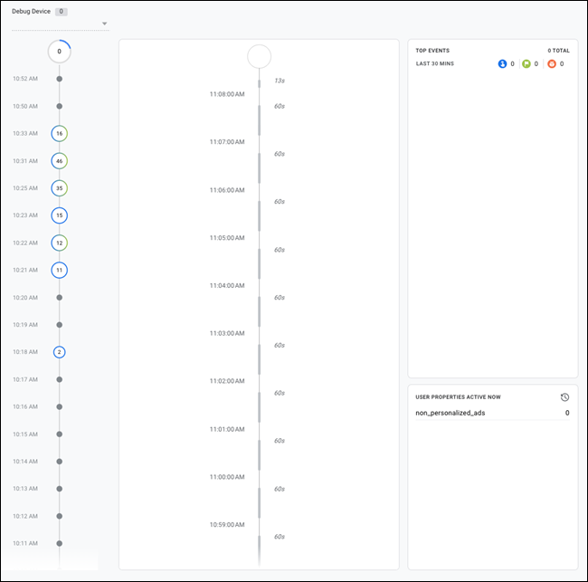Click the Debug Device count badge
This screenshot has width=588, height=582.
62,12
